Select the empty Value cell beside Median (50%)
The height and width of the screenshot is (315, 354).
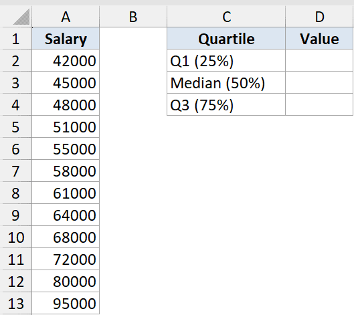click(319, 82)
